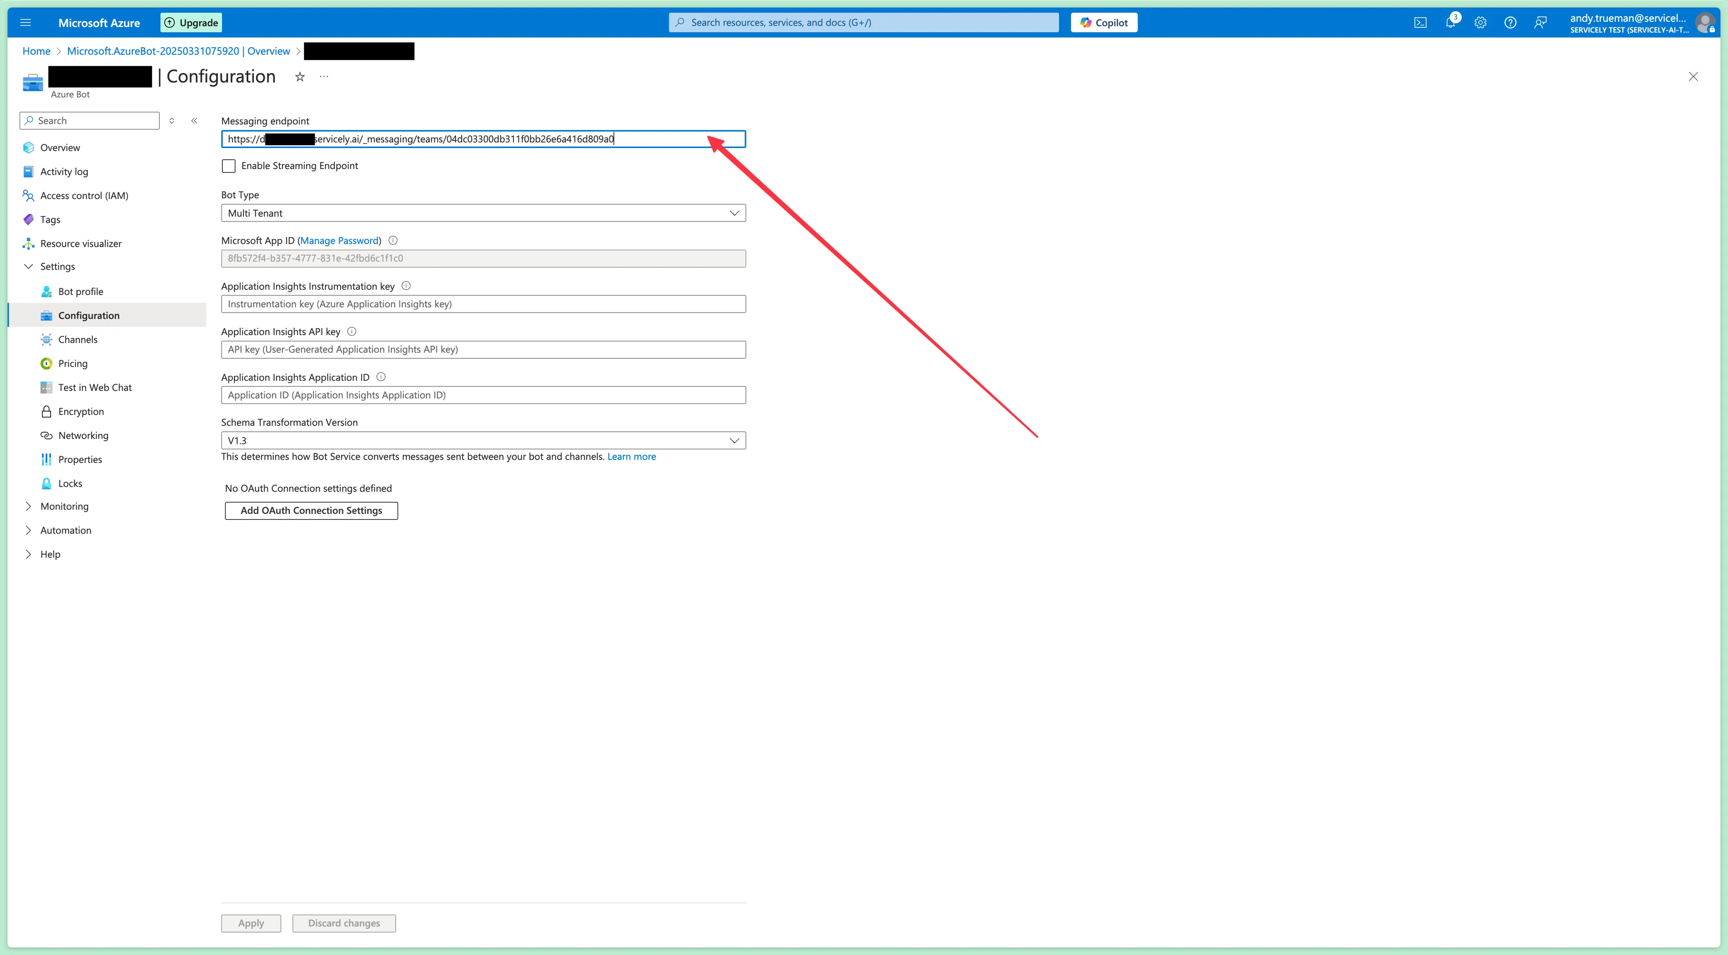1728x955 pixels.
Task: Click the Azure Bot resource icon
Action: coord(32,83)
